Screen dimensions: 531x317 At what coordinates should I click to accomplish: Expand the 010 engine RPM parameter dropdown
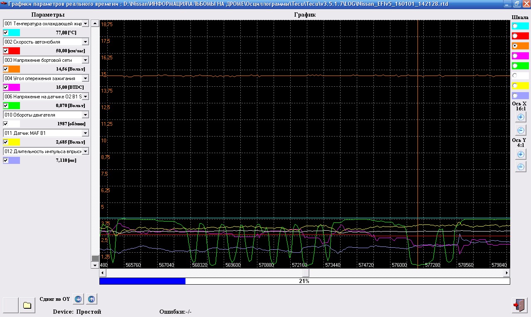85,115
